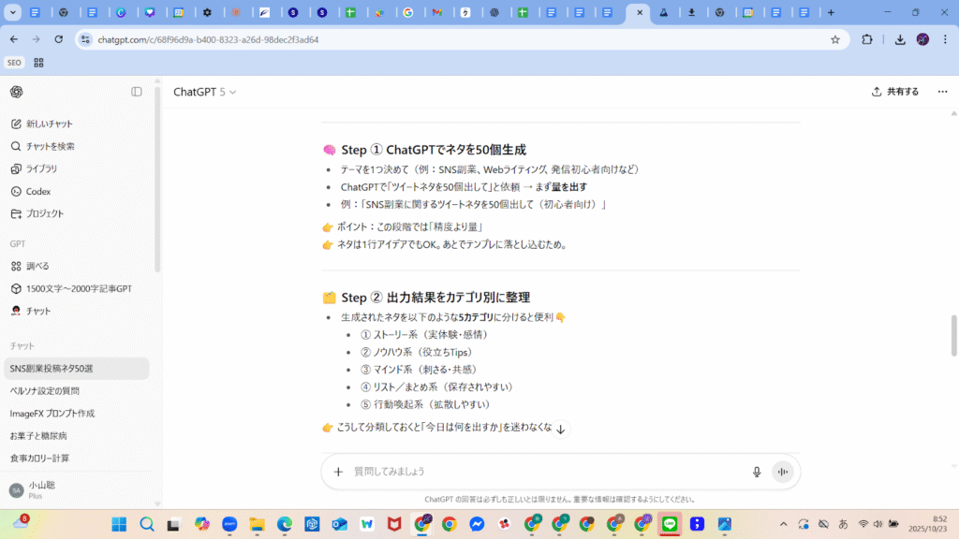Click the 質問してみましょう message input field
The height and width of the screenshot is (539, 959).
click(543, 472)
